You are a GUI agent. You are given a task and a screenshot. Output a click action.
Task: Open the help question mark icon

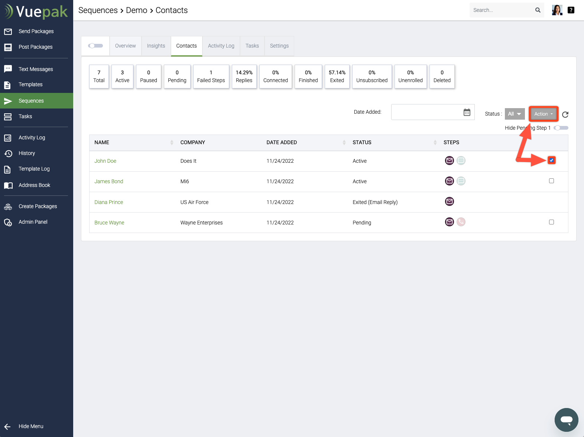coord(571,10)
